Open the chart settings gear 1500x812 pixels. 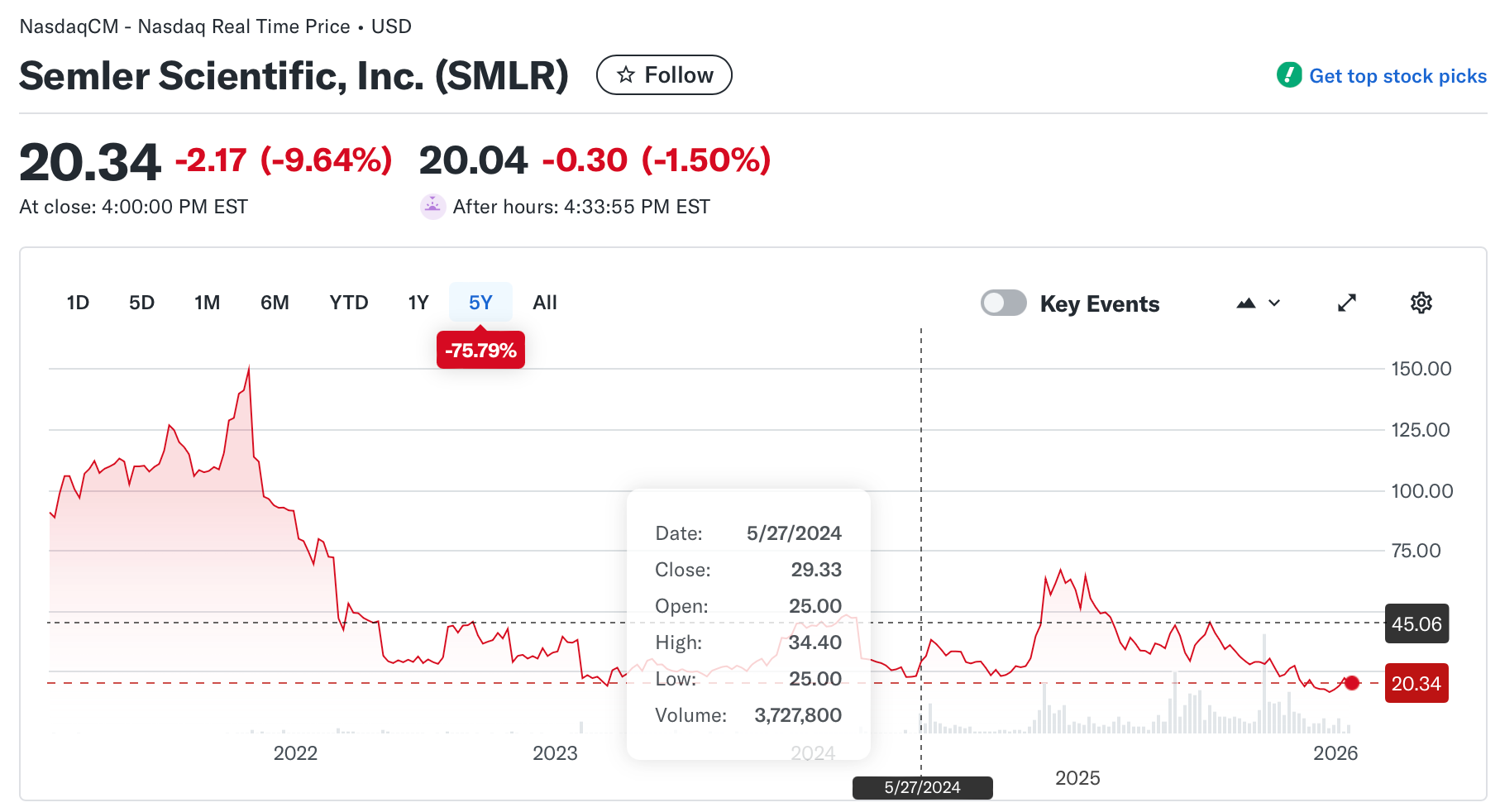point(1421,303)
